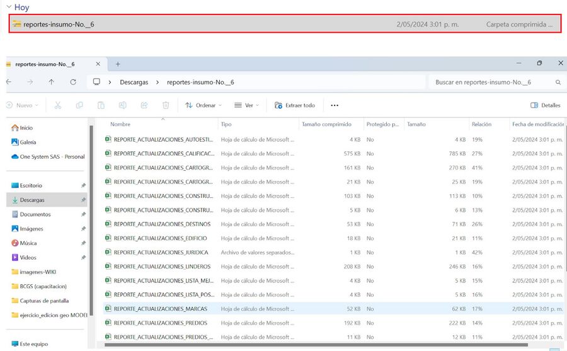Screen dimensions: 567x351
Task: Click the Rename icon in toolbar
Action: (x=123, y=105)
